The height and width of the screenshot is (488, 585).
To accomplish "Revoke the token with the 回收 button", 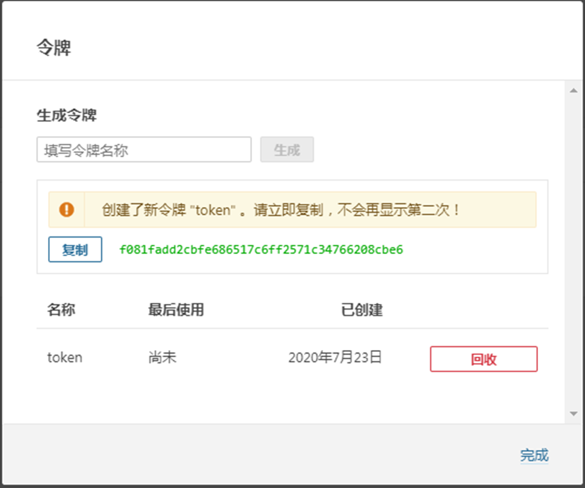I will tap(483, 359).
